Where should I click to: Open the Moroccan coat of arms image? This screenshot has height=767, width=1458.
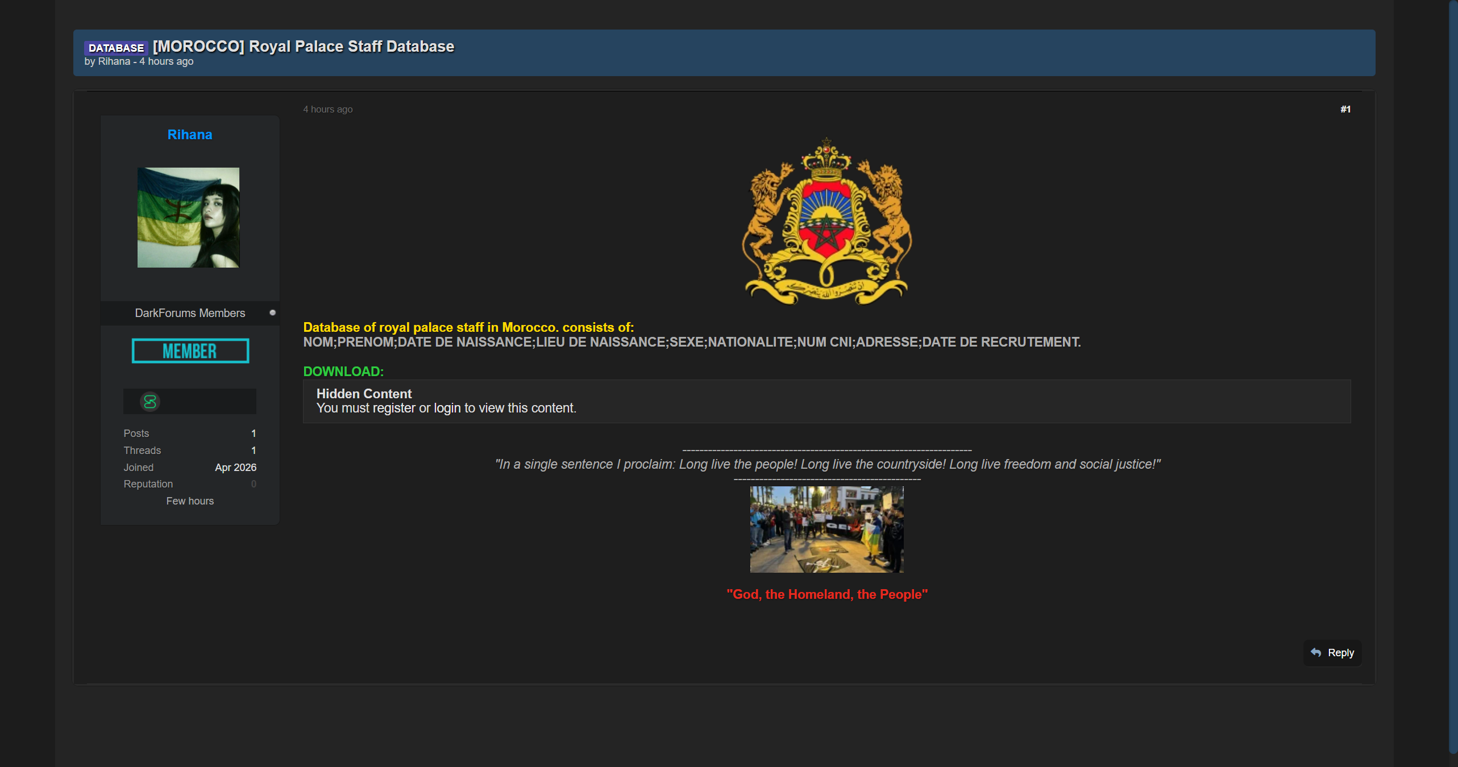(826, 222)
